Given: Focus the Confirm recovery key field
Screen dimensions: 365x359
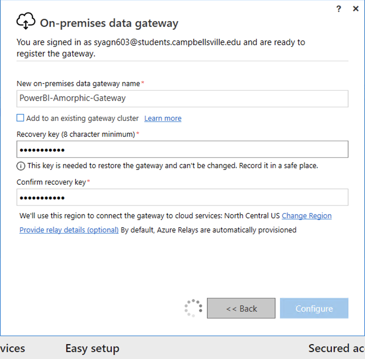Looking at the screenshot, I should coord(182,197).
